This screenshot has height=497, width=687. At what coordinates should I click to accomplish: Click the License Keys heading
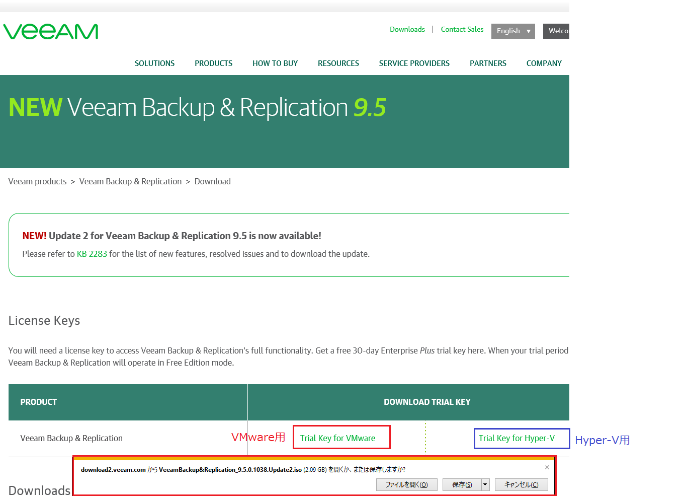[44, 321]
